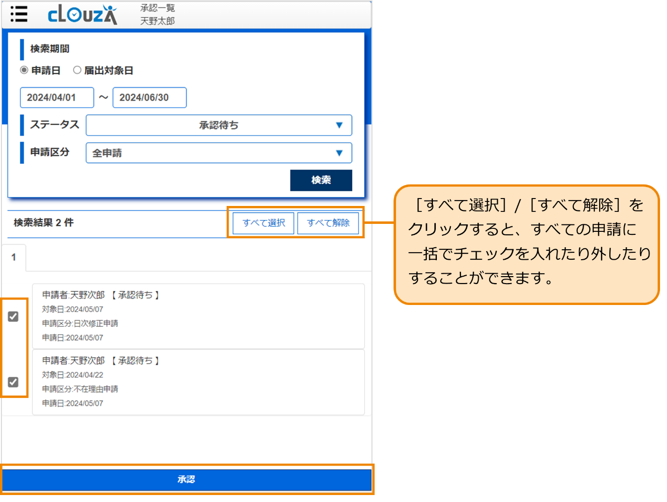Select page 1 in the pagination
This screenshot has height=502, width=667.
click(x=14, y=257)
